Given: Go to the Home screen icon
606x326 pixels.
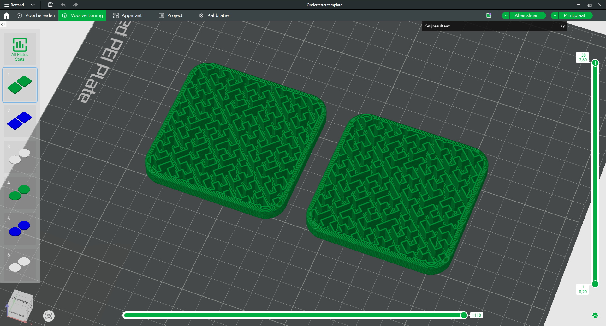Looking at the screenshot, I should pos(7,15).
